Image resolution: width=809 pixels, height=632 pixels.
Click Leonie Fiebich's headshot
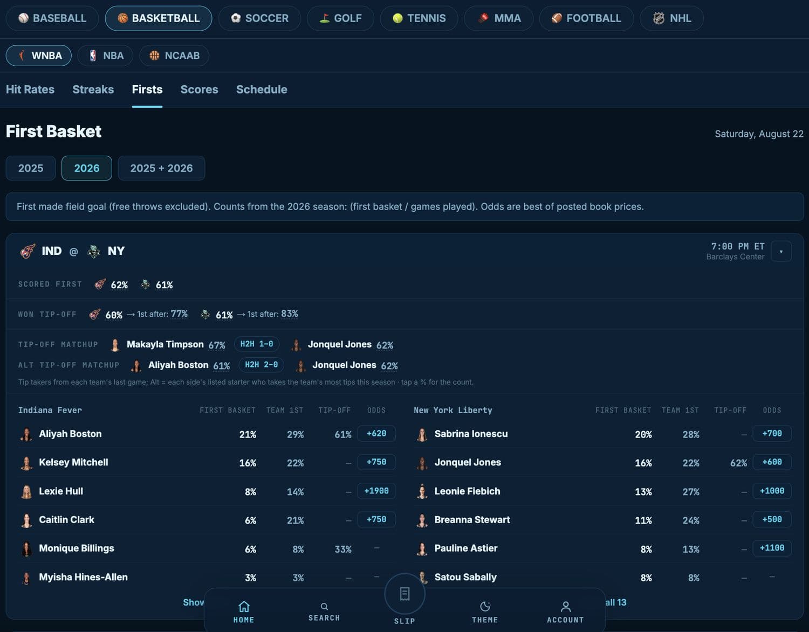(x=422, y=491)
